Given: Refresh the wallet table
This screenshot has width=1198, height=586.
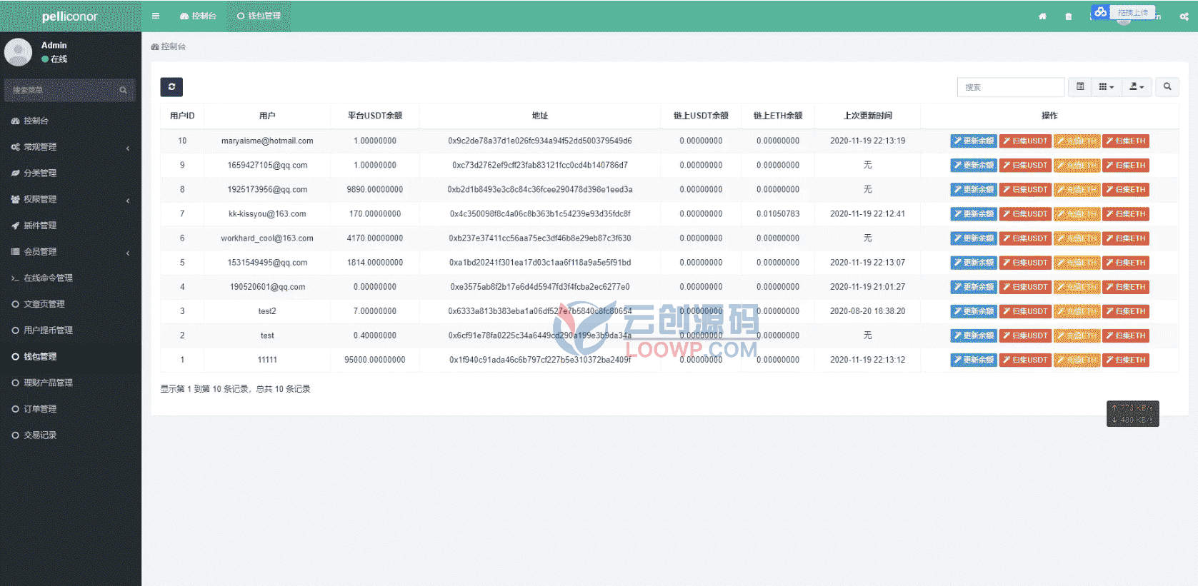Looking at the screenshot, I should click(x=171, y=87).
